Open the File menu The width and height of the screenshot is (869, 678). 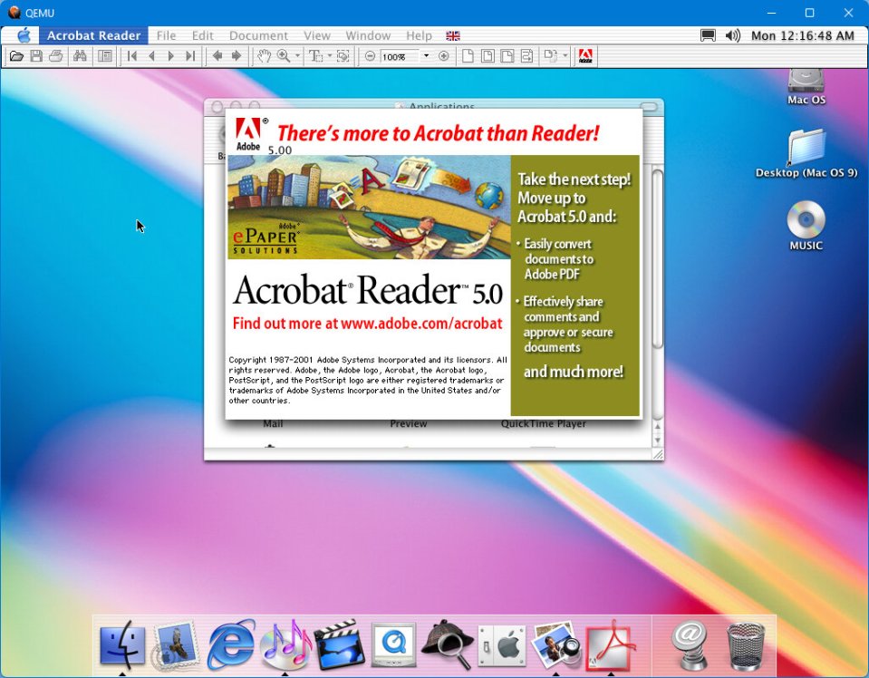(x=166, y=35)
